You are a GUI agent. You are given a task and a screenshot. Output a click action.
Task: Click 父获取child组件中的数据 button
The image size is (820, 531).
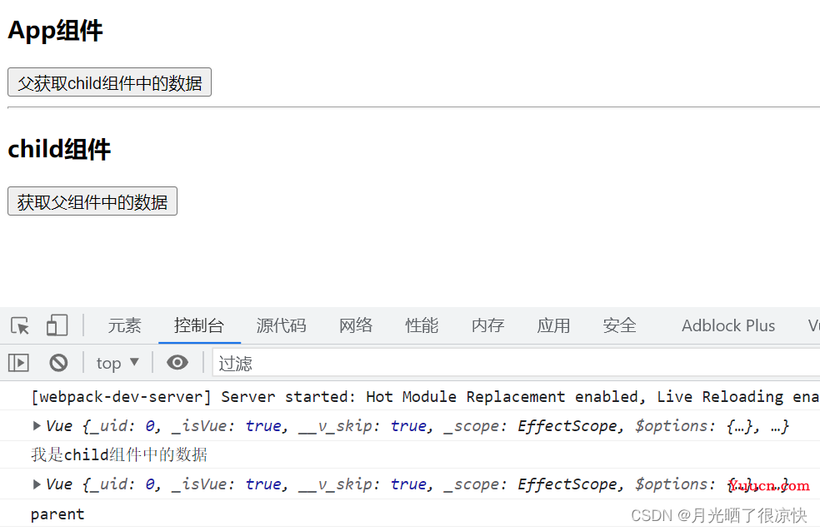click(x=109, y=82)
